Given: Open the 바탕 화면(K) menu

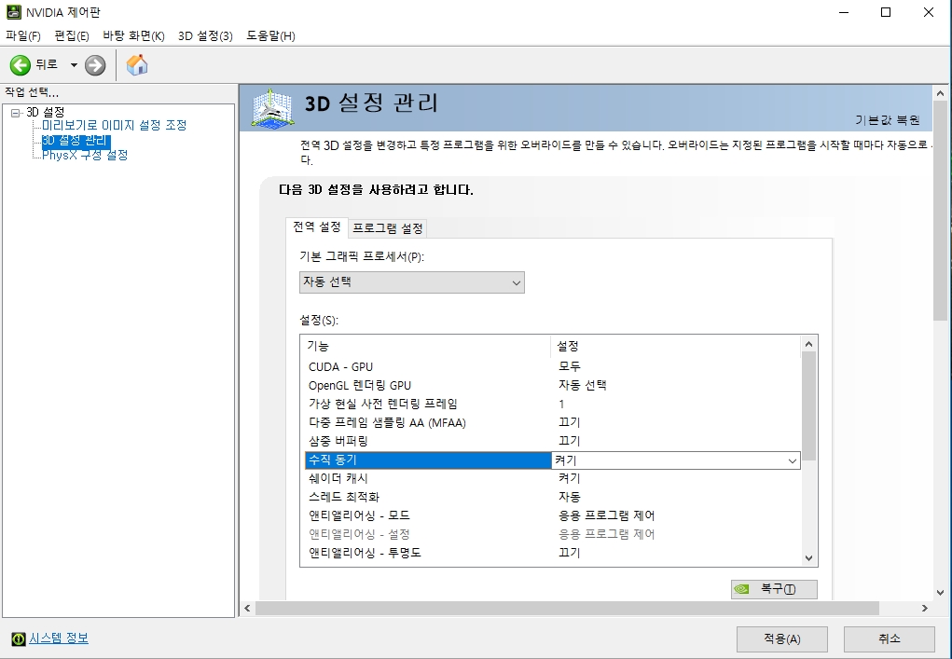Looking at the screenshot, I should 133,35.
